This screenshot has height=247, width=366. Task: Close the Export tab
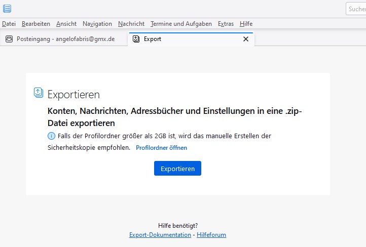pyautogui.click(x=246, y=39)
